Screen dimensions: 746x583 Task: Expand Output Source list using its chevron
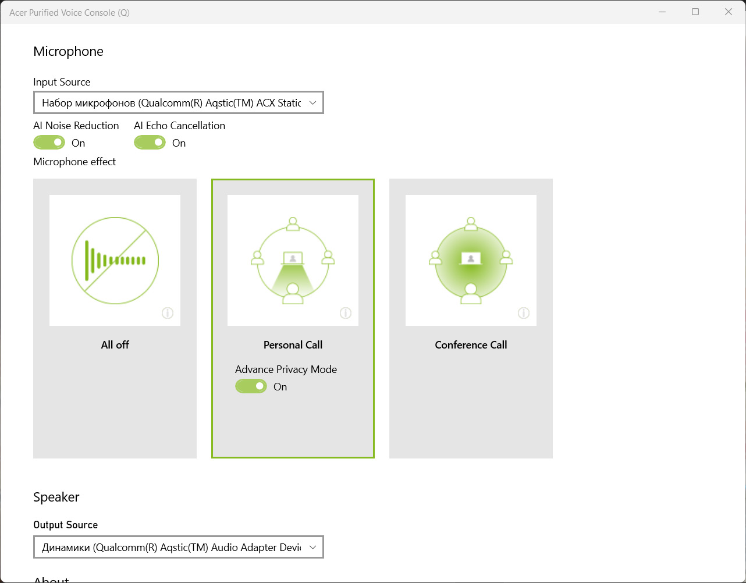[312, 548]
